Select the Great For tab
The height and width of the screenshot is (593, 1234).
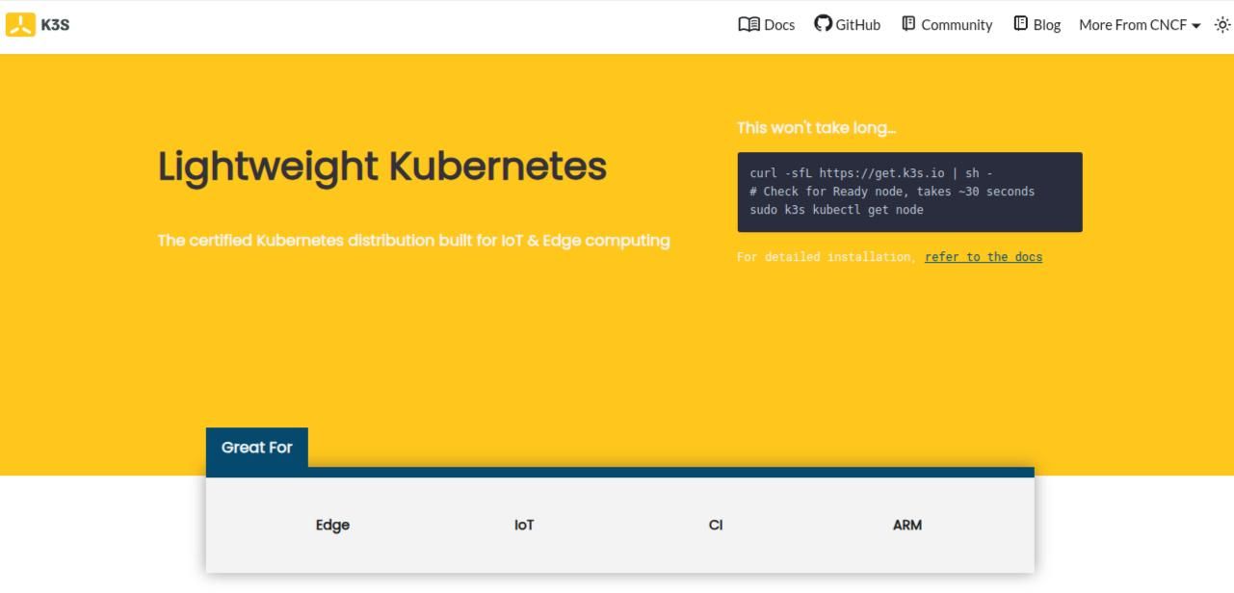pyautogui.click(x=257, y=448)
